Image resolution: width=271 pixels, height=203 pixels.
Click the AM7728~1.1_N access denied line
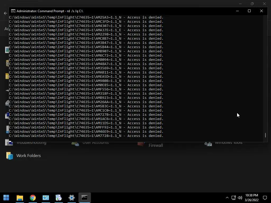86,136
